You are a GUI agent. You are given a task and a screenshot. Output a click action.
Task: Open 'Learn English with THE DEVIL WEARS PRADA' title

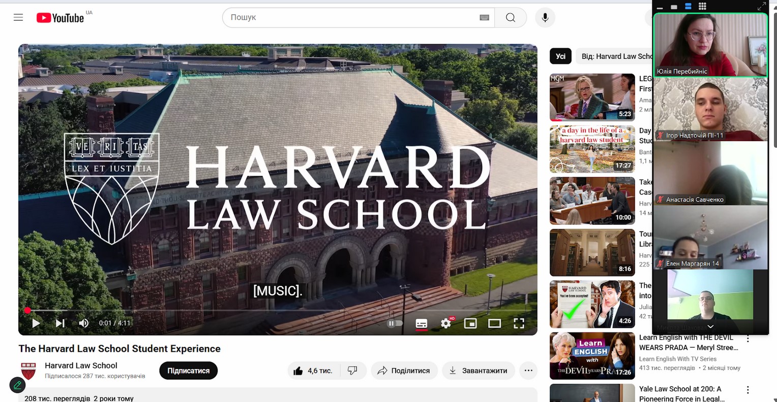point(689,343)
